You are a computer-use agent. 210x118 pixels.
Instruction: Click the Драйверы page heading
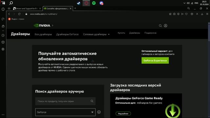pyautogui.click(x=20, y=34)
